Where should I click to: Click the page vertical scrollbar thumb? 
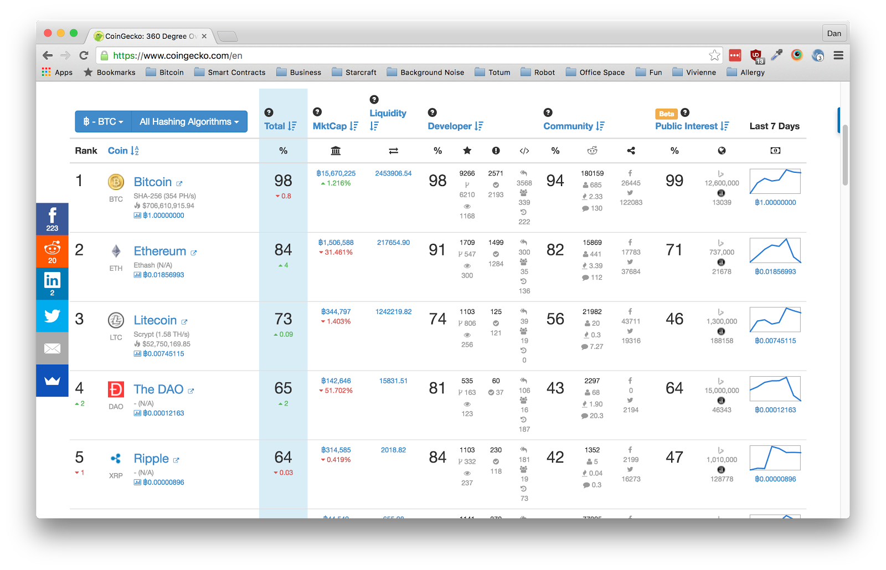(x=845, y=155)
